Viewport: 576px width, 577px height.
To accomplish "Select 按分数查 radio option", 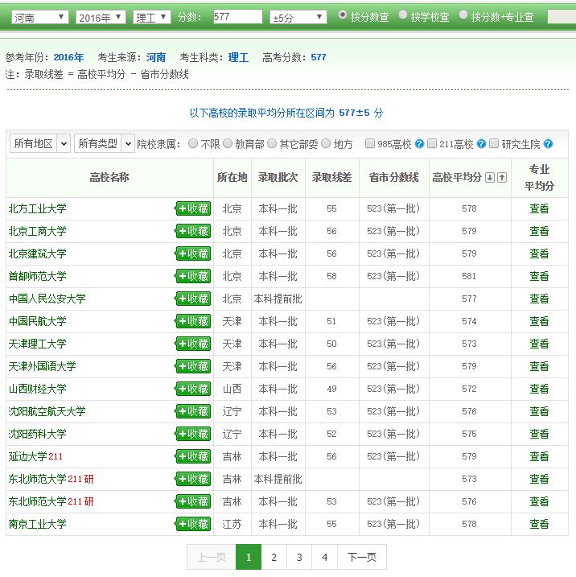I will pos(343,14).
